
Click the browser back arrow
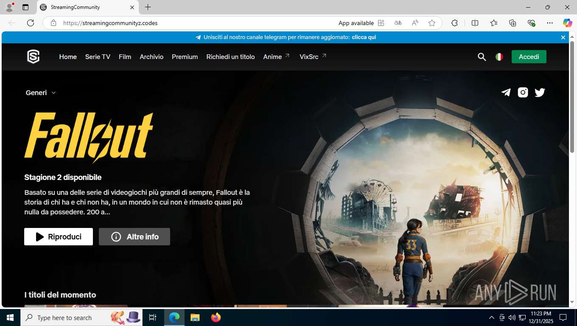click(12, 23)
